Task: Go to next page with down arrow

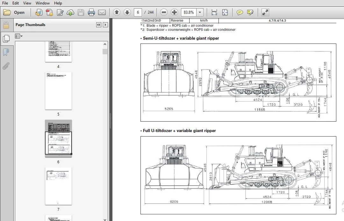Action: (x=127, y=12)
